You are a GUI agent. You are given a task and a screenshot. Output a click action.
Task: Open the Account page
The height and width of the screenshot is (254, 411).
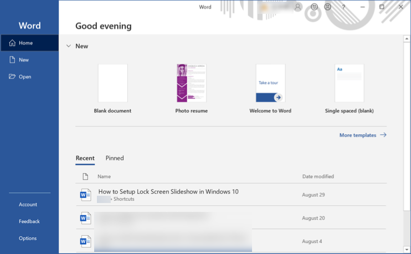pos(28,205)
